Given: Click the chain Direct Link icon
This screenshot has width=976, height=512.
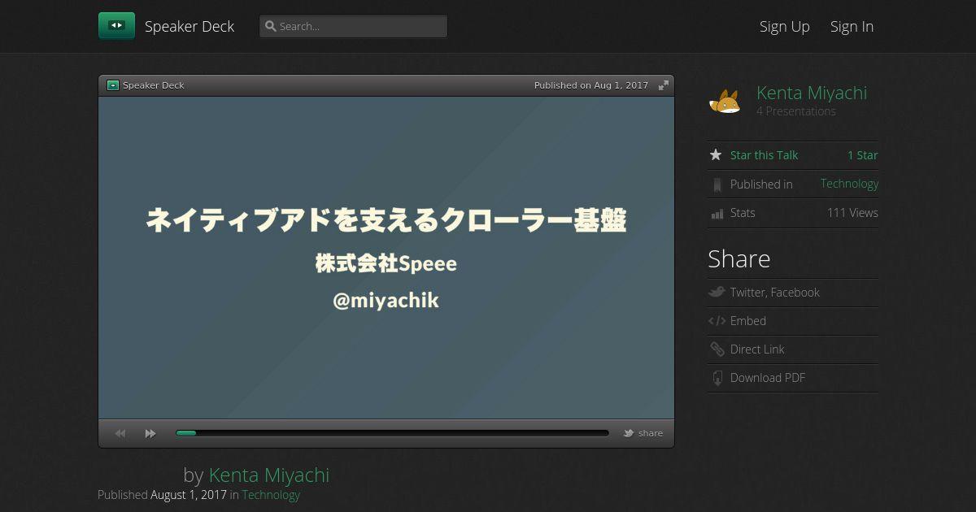Looking at the screenshot, I should pos(717,349).
